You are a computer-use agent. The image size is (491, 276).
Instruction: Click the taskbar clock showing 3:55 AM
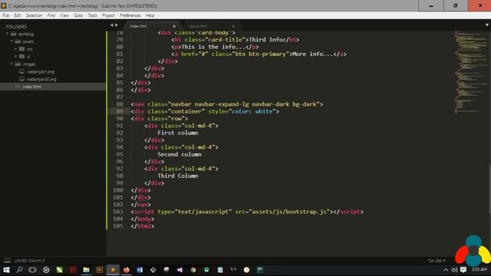click(479, 270)
